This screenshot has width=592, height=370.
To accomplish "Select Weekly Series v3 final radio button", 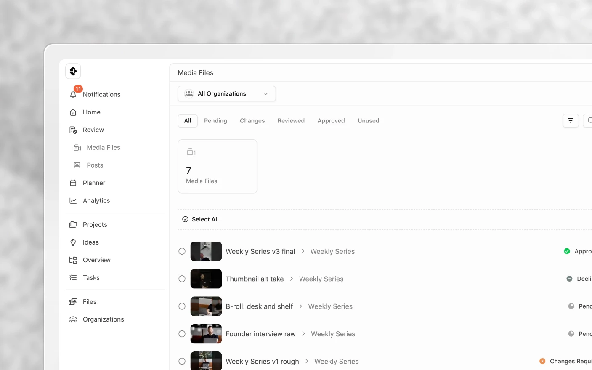I will 182,251.
